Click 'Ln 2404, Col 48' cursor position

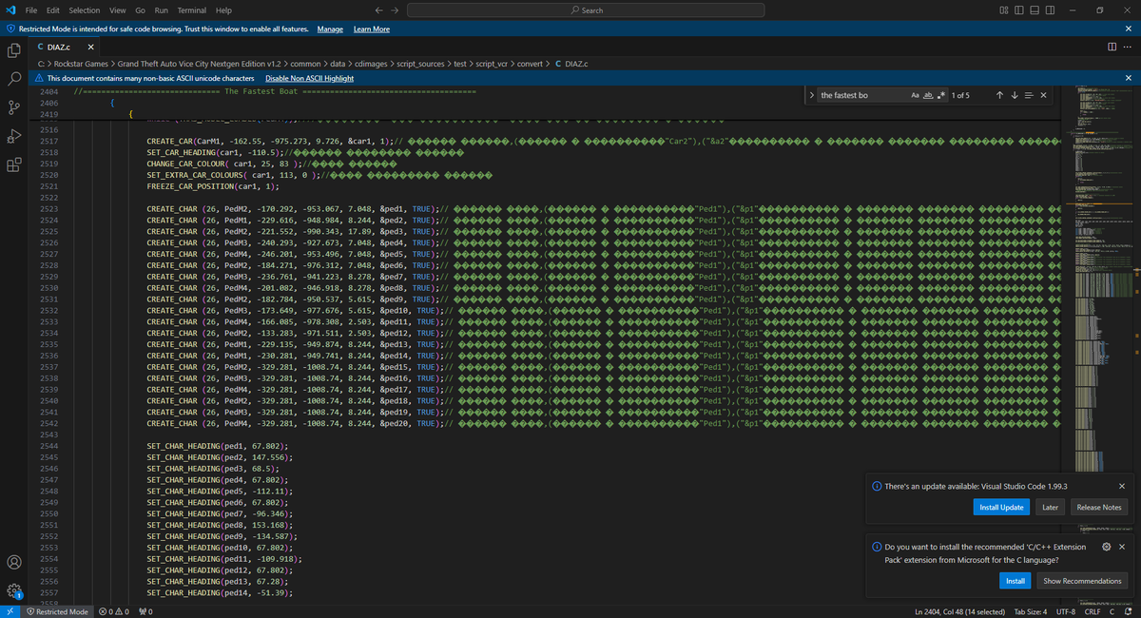click(959, 611)
